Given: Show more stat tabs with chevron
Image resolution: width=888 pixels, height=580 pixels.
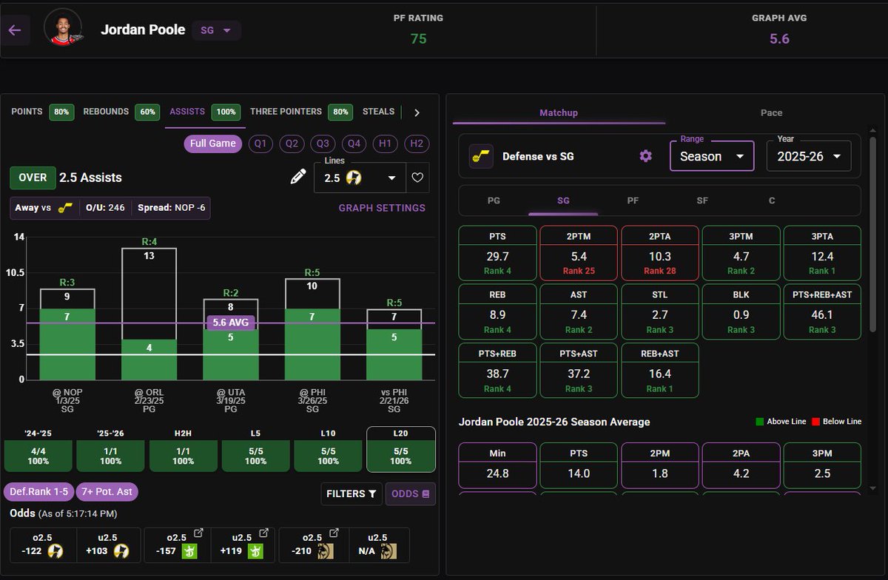Looking at the screenshot, I should [417, 112].
